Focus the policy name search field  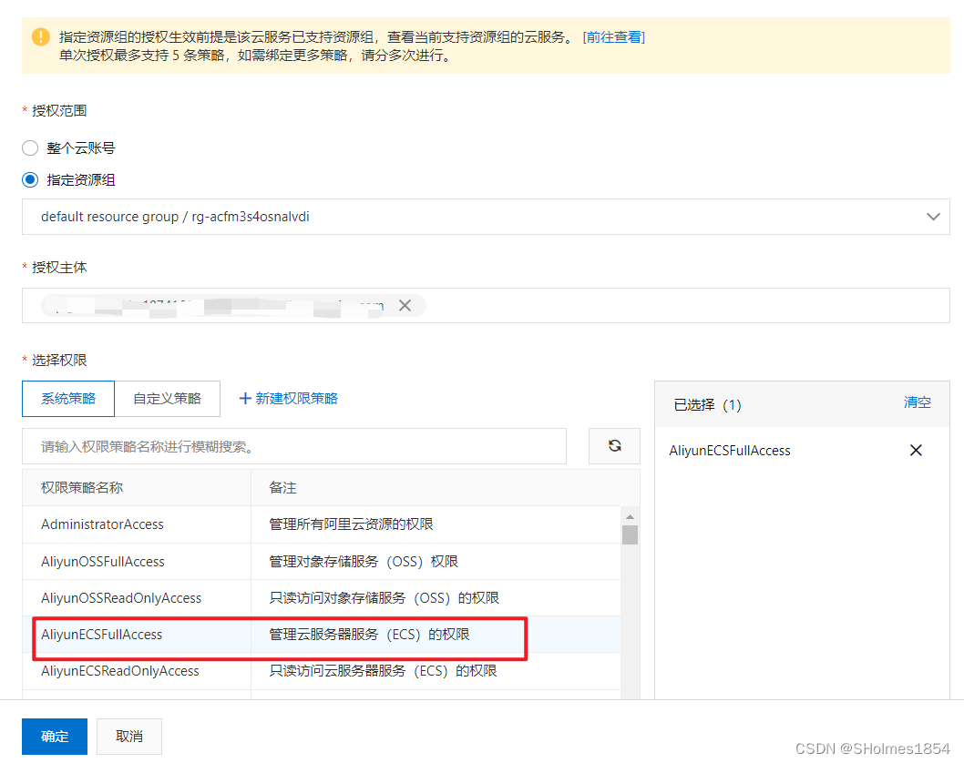coord(294,446)
